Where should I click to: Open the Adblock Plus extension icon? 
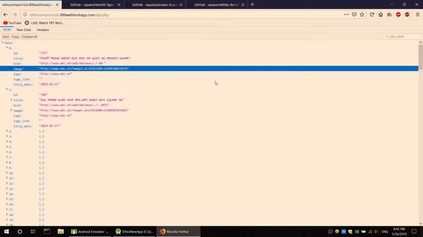click(398, 14)
